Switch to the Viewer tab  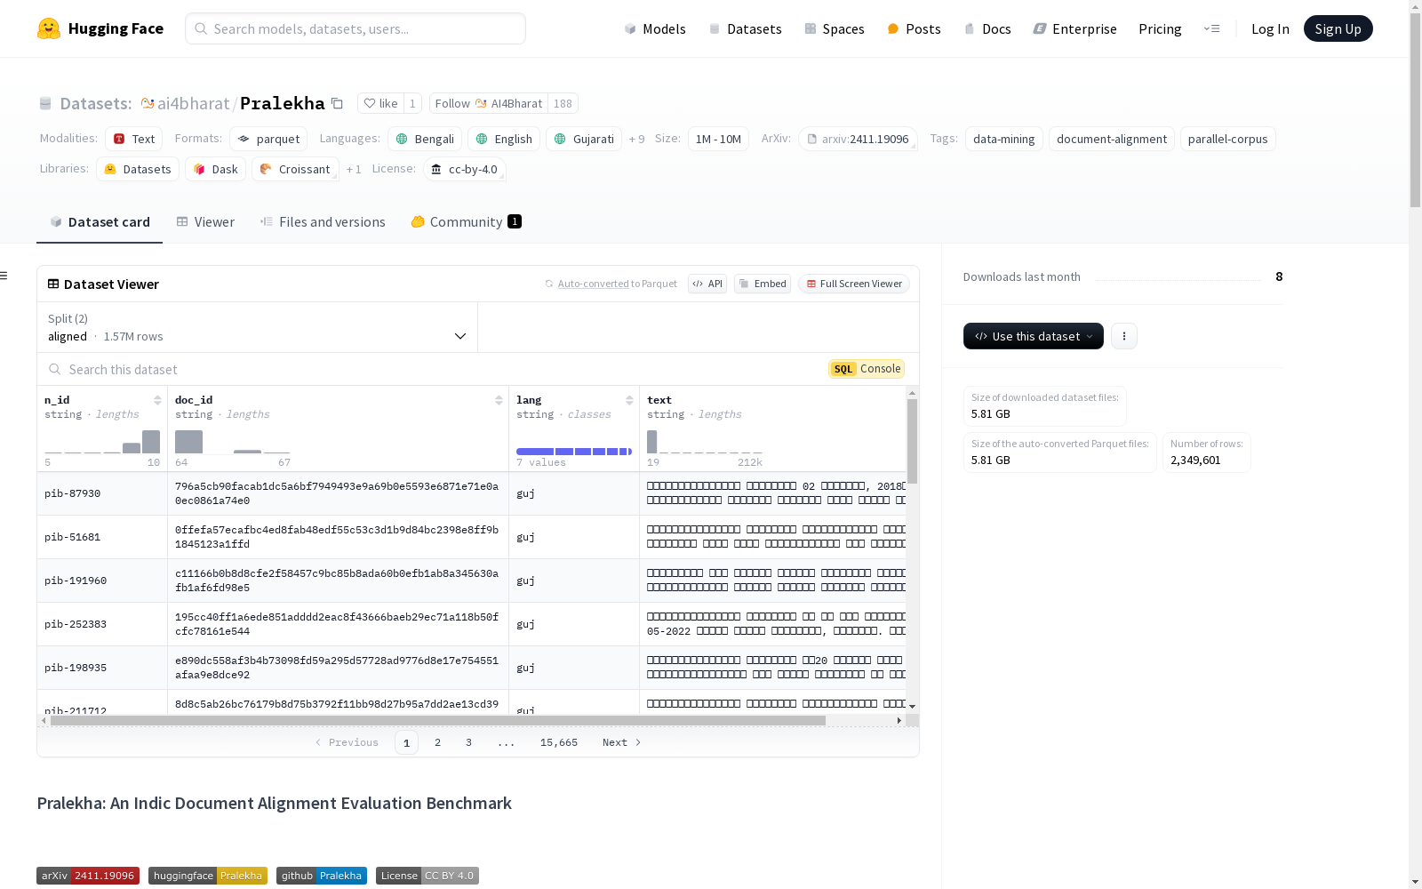point(205,222)
